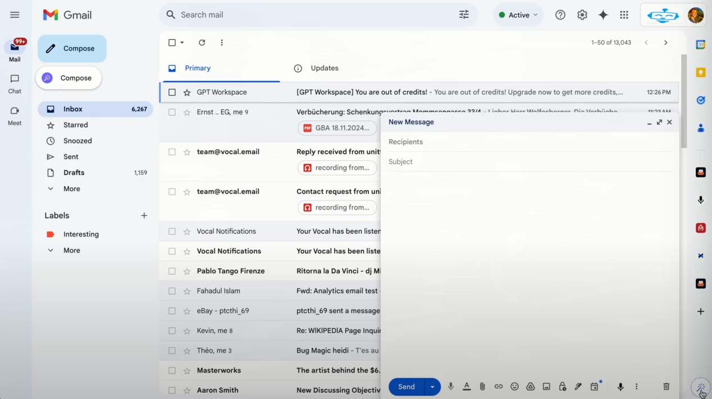Open the Google apps grid
The height and width of the screenshot is (399, 712).
pos(624,15)
